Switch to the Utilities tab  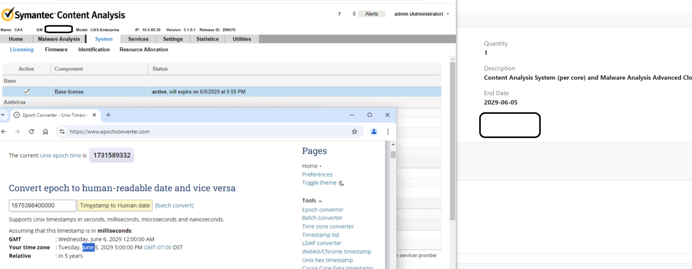point(242,39)
